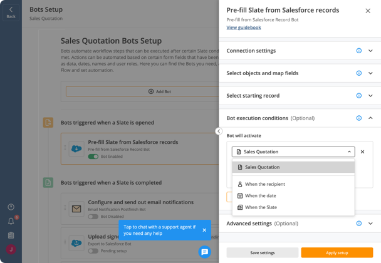Show info for Select starting record

point(358,95)
